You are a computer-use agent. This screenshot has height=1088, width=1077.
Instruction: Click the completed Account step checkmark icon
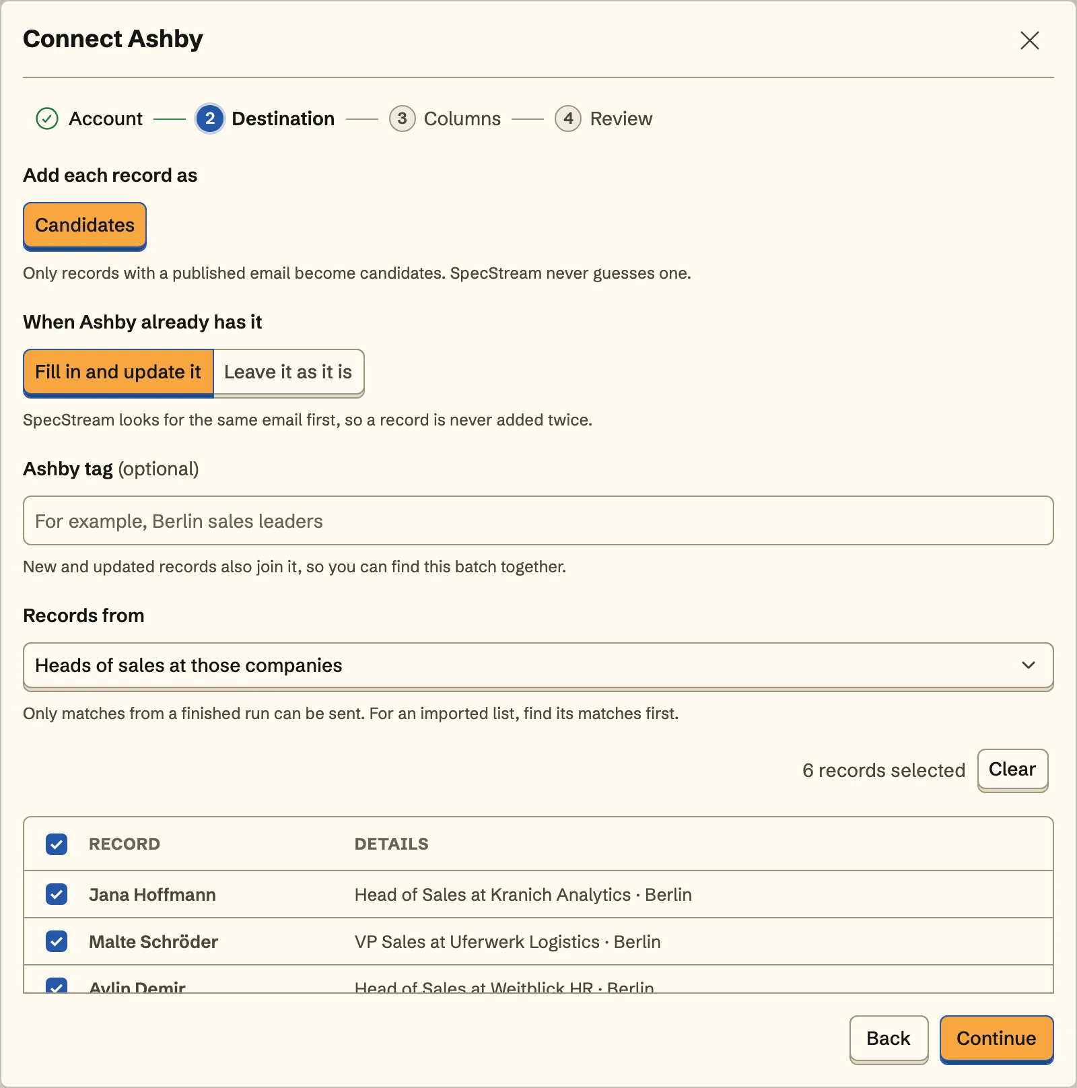[47, 118]
